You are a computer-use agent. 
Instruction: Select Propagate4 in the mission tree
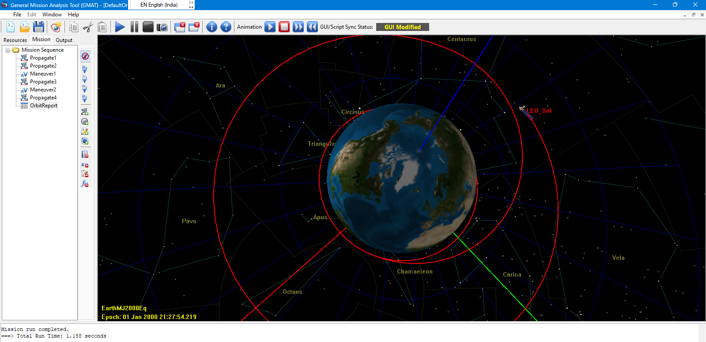[43, 98]
